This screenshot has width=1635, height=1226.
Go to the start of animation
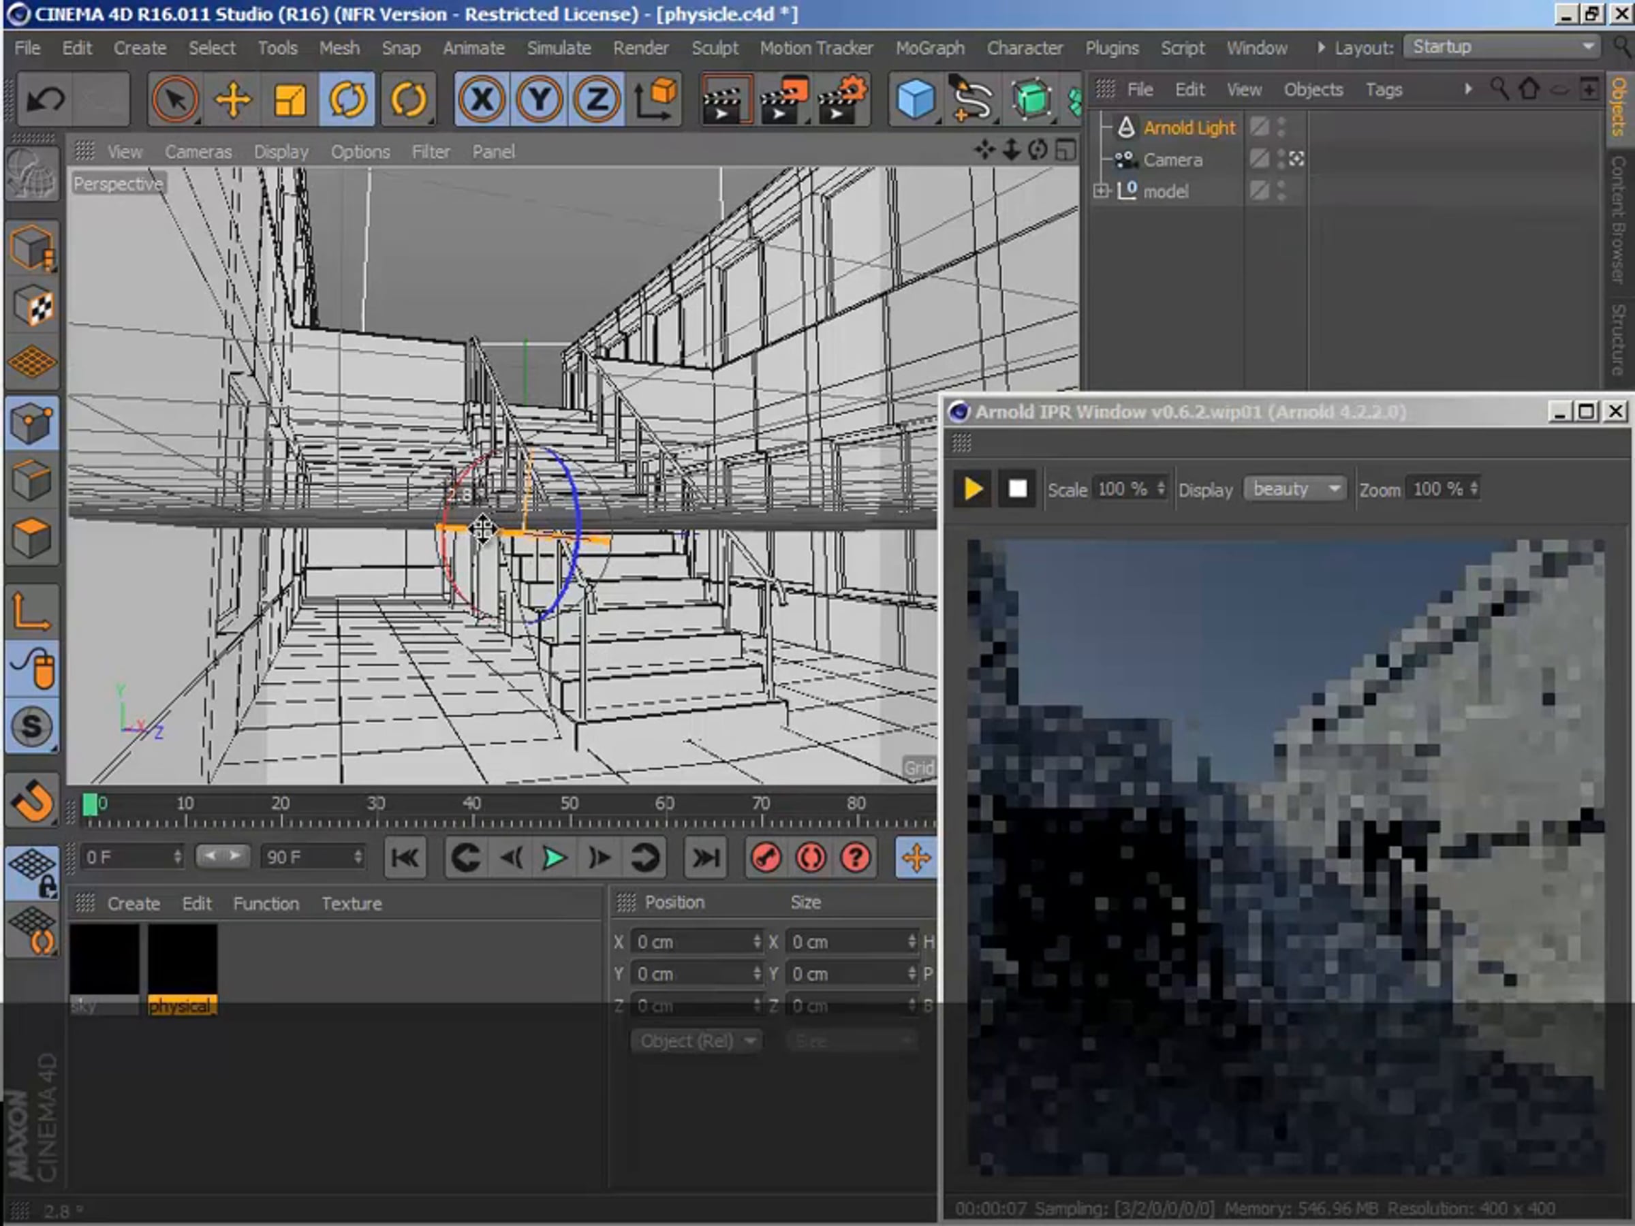point(405,858)
